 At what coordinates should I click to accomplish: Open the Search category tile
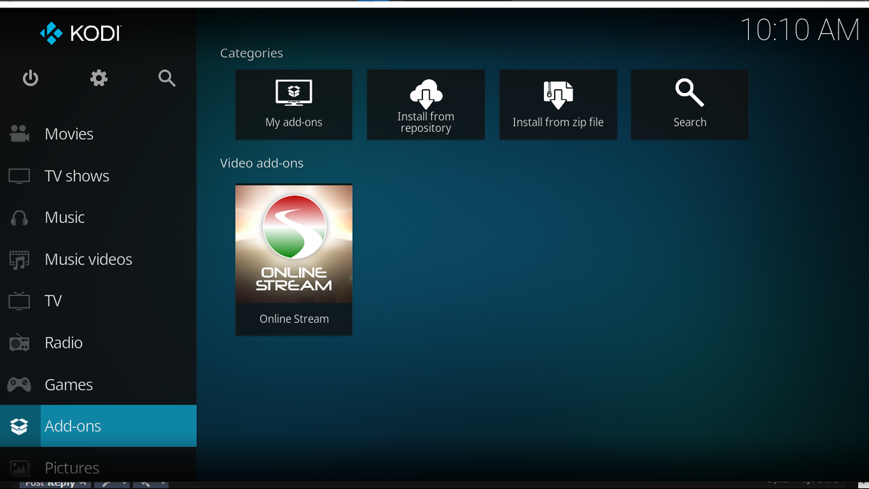point(690,105)
